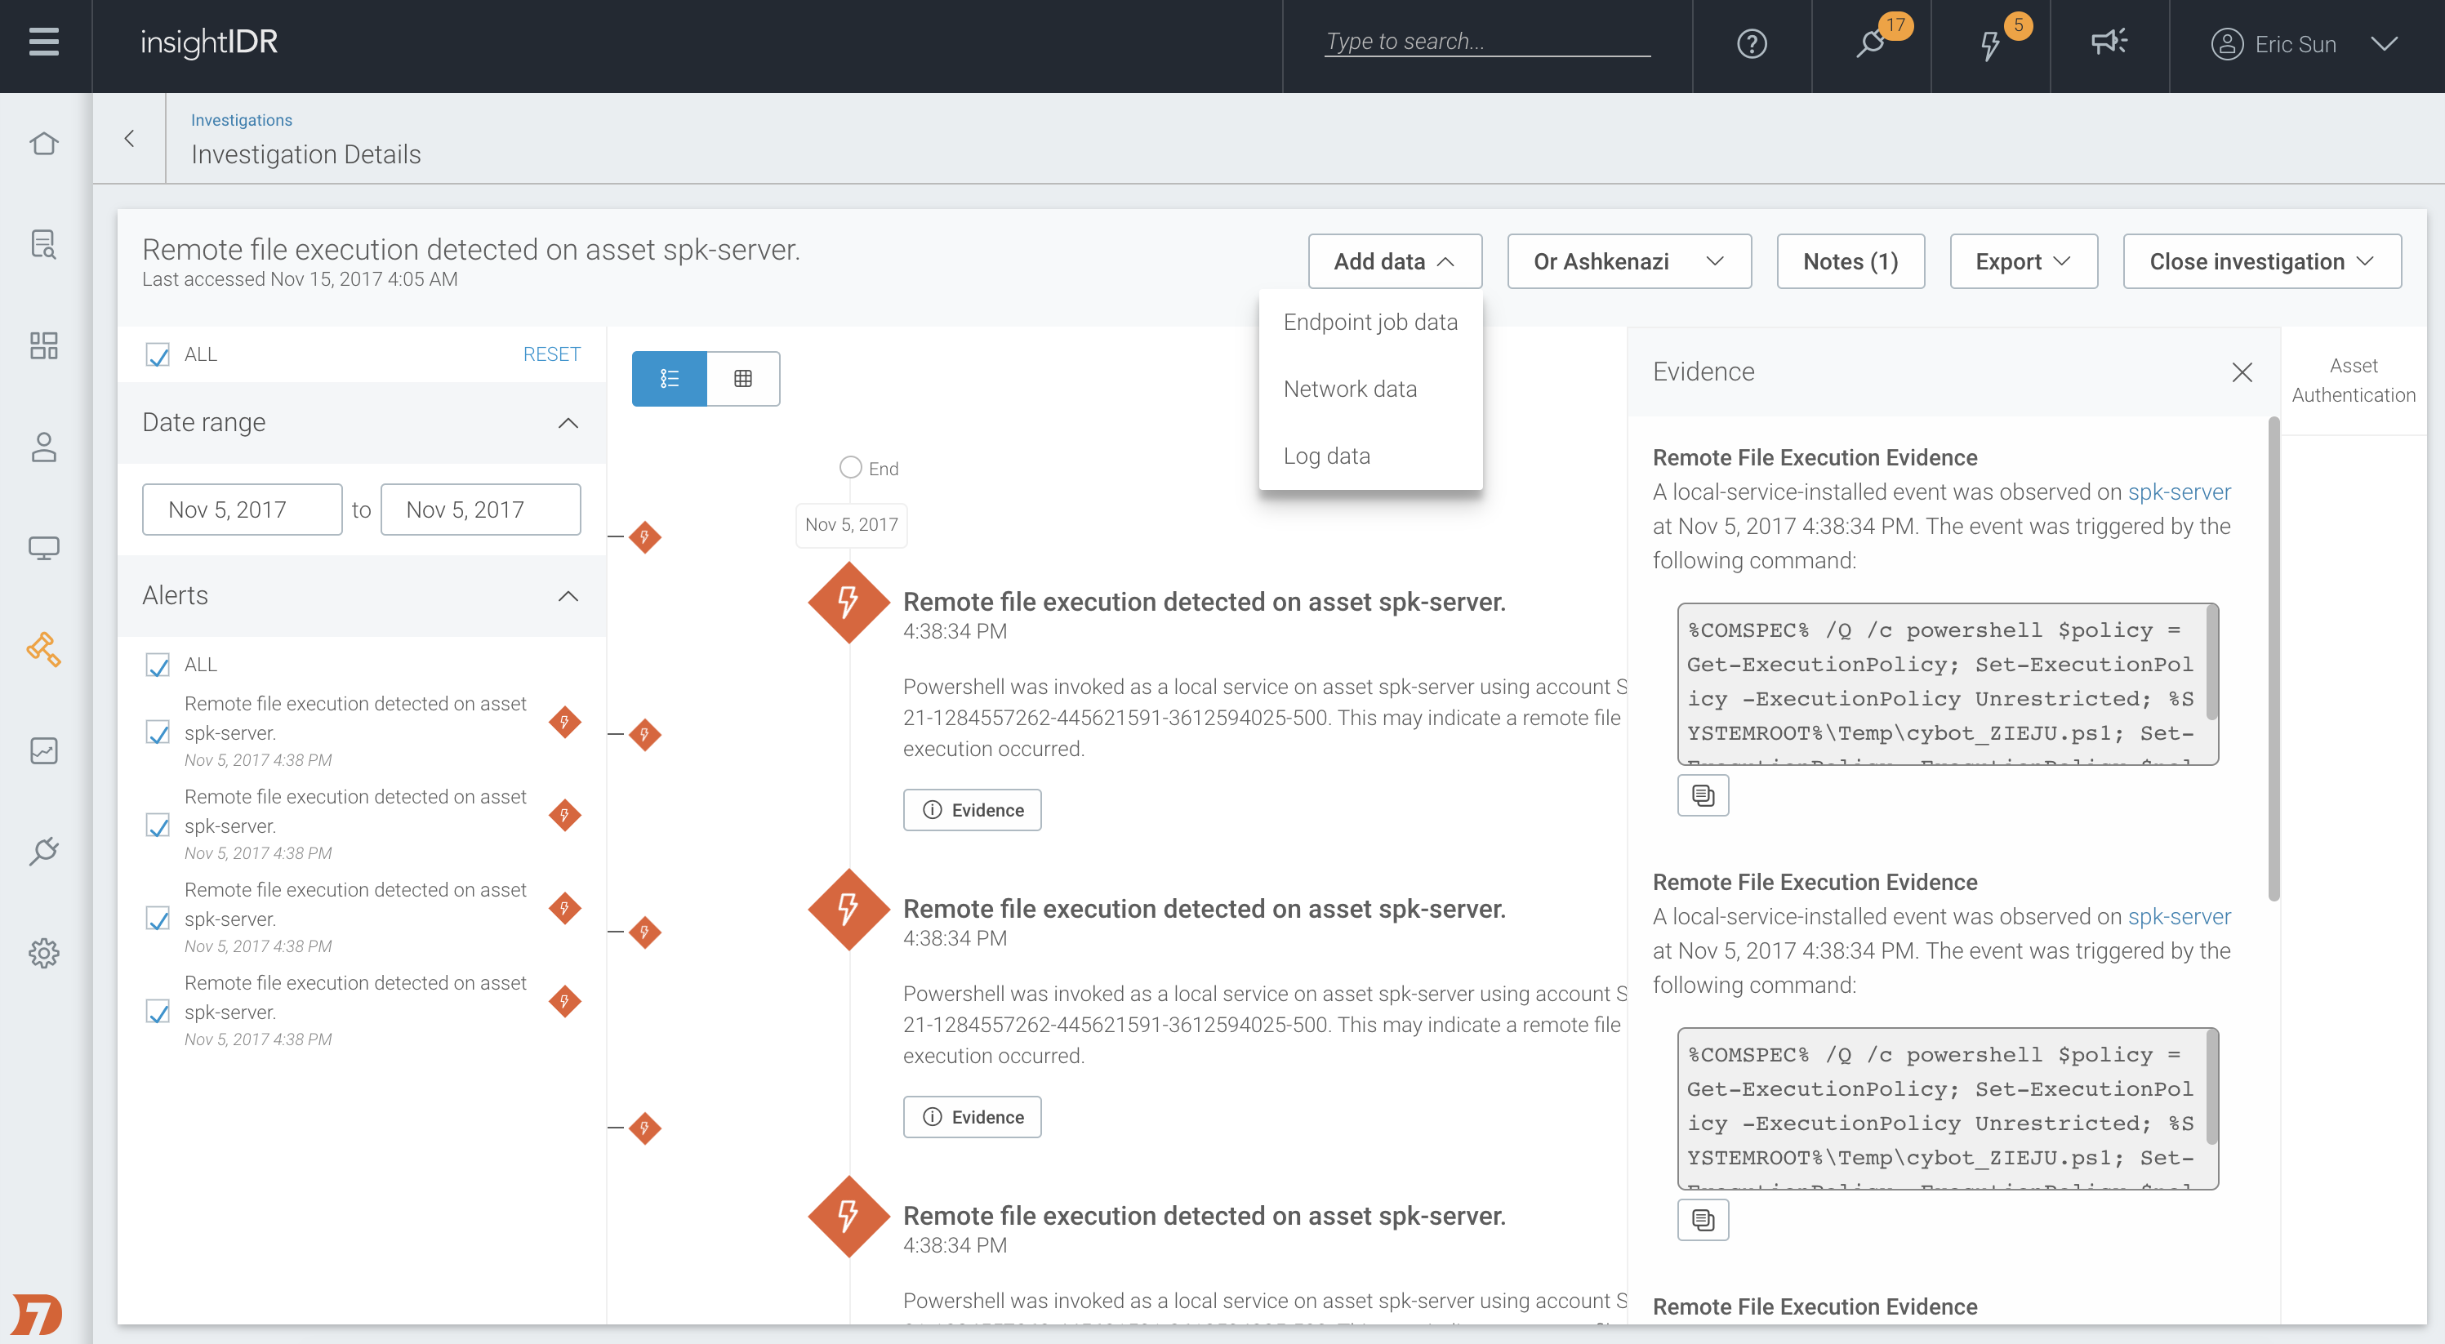
Task: Open the Or Ashkenazi assignee dropdown
Action: coord(1628,261)
